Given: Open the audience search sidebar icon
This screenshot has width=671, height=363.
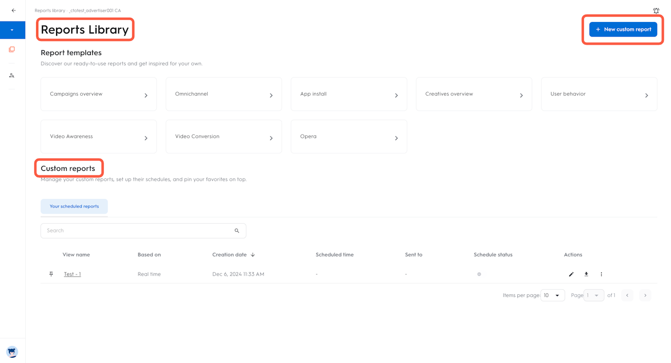Looking at the screenshot, I should click(12, 75).
